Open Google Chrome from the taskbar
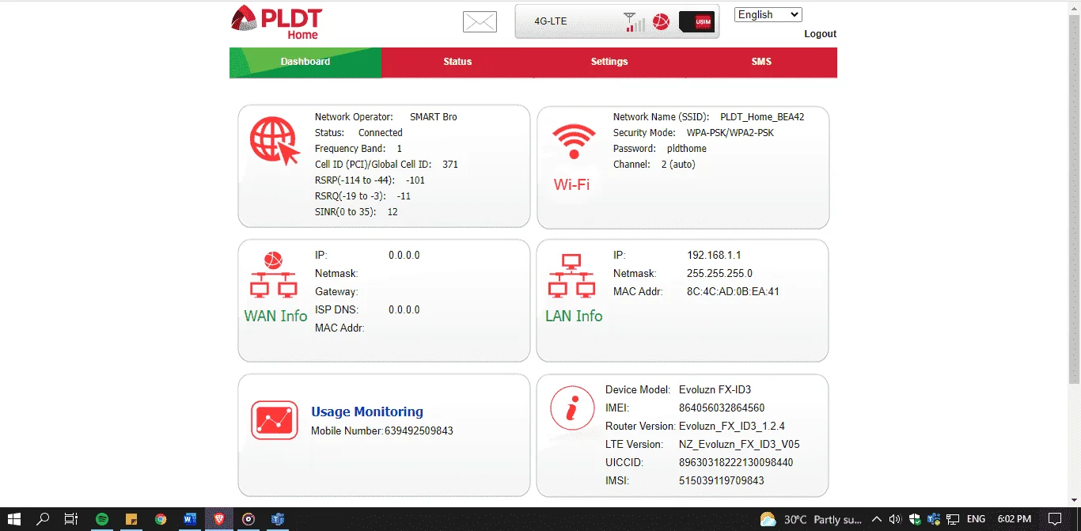The width and height of the screenshot is (1081, 531). pos(161,519)
